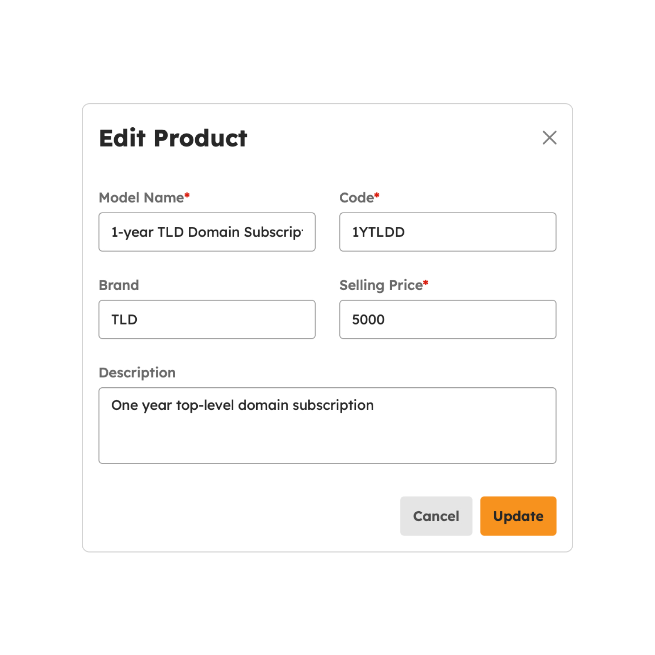Click the Code field label
655x655 pixels.
pyautogui.click(x=356, y=198)
